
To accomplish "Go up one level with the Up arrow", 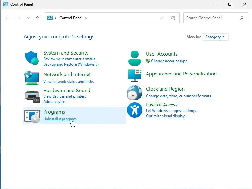I will [x=38, y=18].
